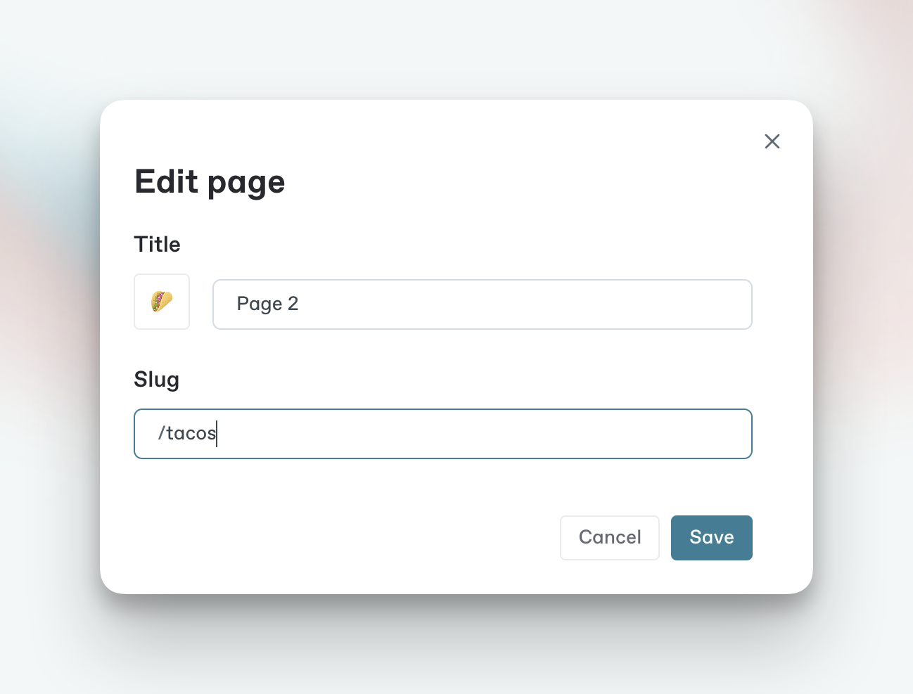Click the "Title" field label
The width and height of the screenshot is (913, 694).
[x=157, y=245]
